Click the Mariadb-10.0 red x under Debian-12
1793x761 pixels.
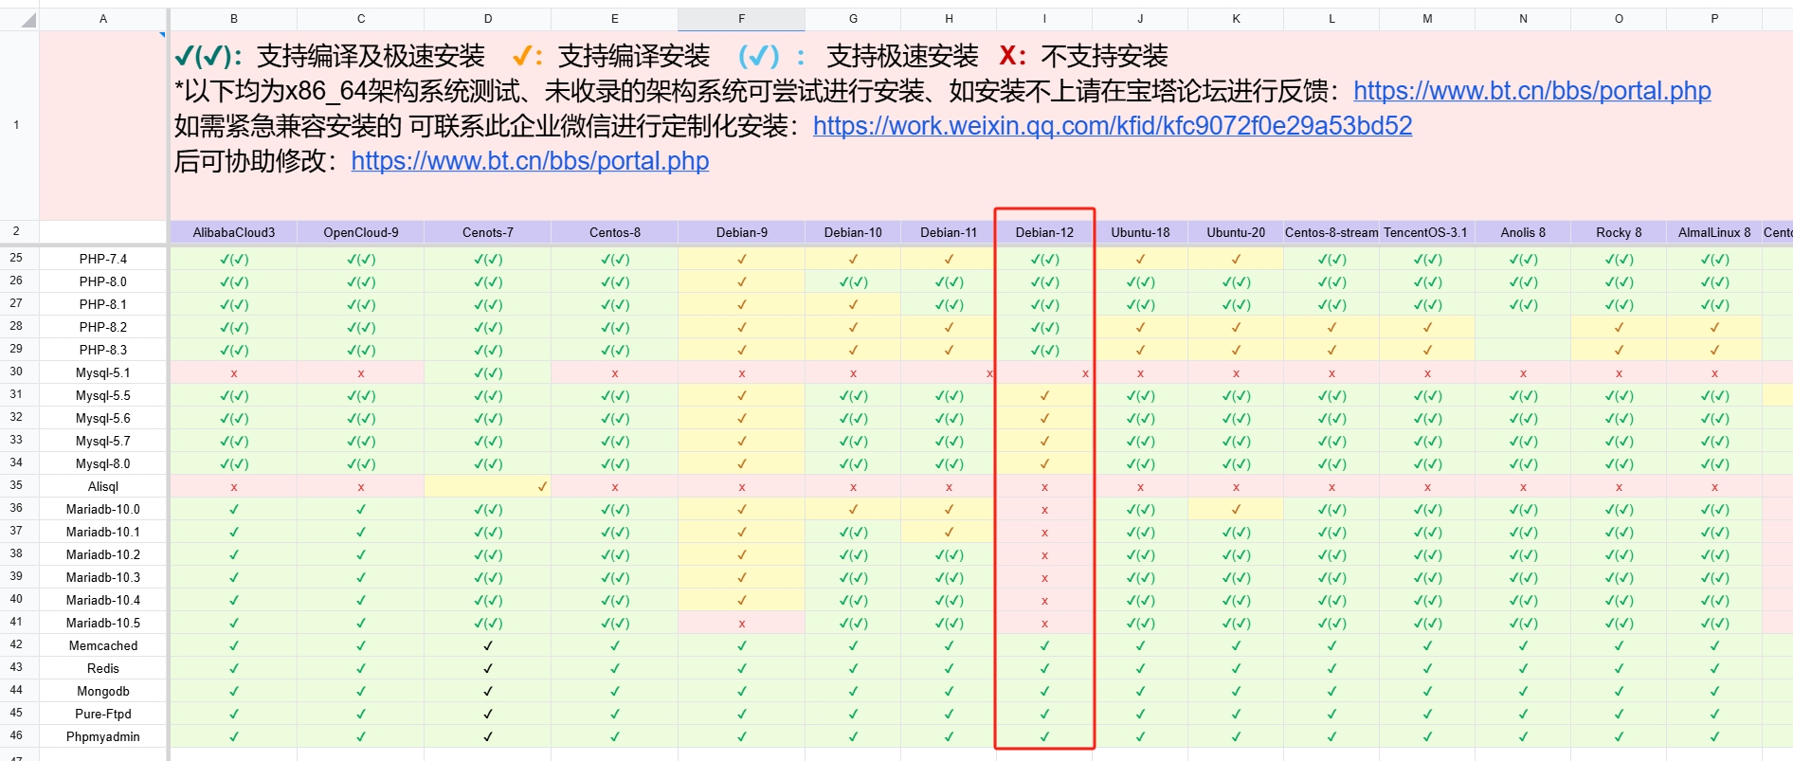click(1044, 509)
